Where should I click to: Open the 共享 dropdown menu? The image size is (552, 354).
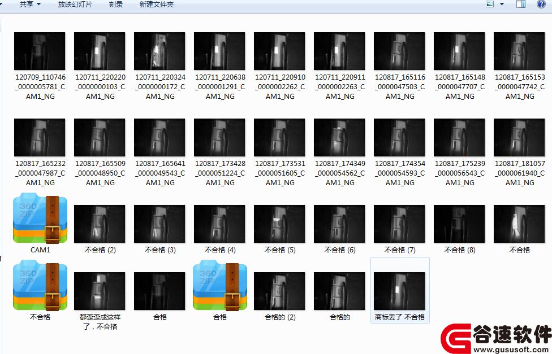30,5
